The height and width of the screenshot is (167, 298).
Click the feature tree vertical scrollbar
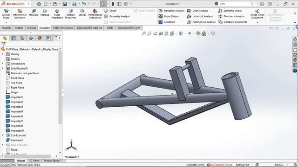[60, 87]
